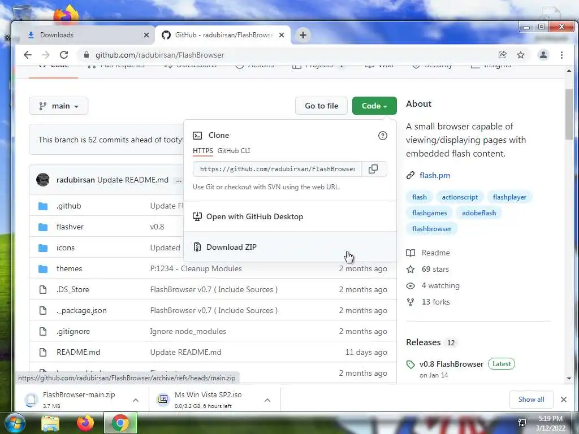Open the Chrome profile avatar
This screenshot has height=434, width=579.
(543, 55)
